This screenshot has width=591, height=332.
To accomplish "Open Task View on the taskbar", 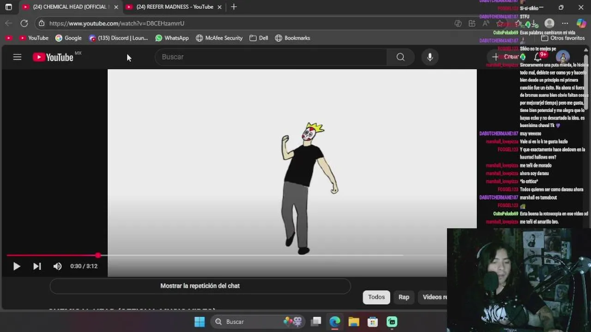I will pyautogui.click(x=316, y=322).
